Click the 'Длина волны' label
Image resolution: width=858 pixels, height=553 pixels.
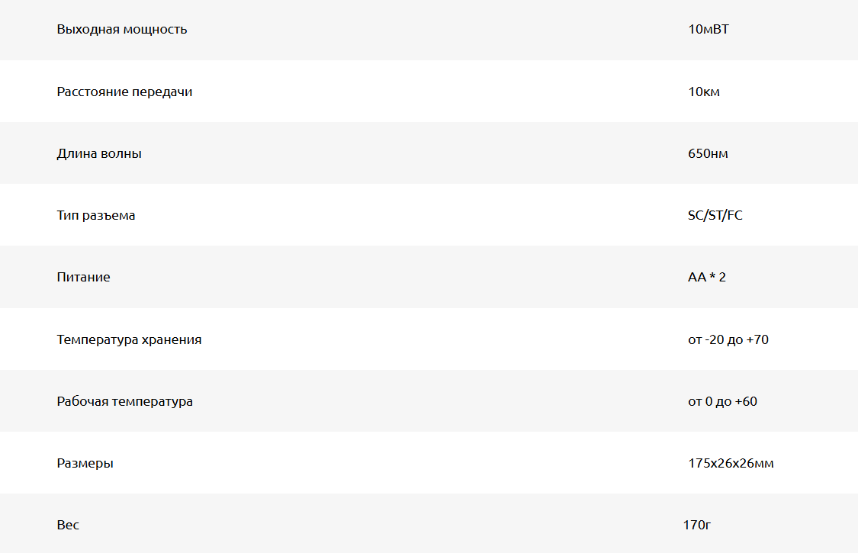click(x=99, y=153)
